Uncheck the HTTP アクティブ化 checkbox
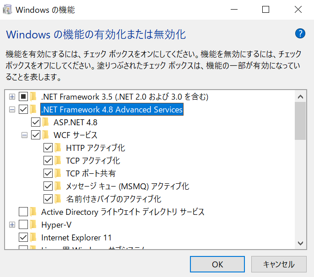Image resolution: width=314 pixels, height=277 pixels. [48, 148]
